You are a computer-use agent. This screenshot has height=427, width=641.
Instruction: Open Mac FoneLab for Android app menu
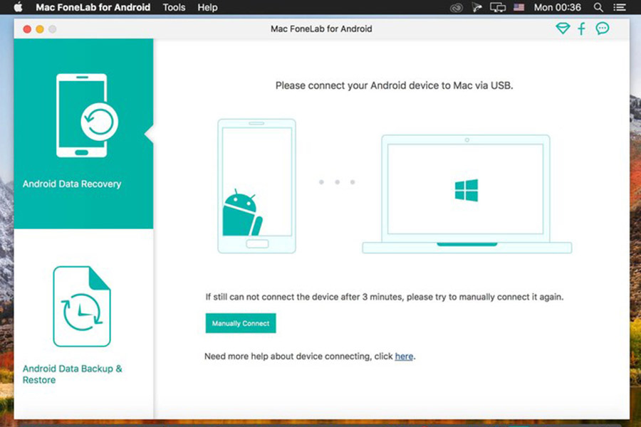[93, 7]
